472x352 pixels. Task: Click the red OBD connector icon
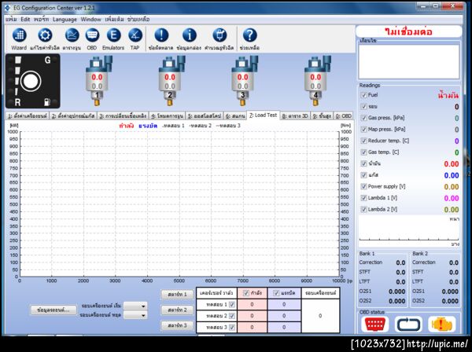pyautogui.click(x=374, y=324)
